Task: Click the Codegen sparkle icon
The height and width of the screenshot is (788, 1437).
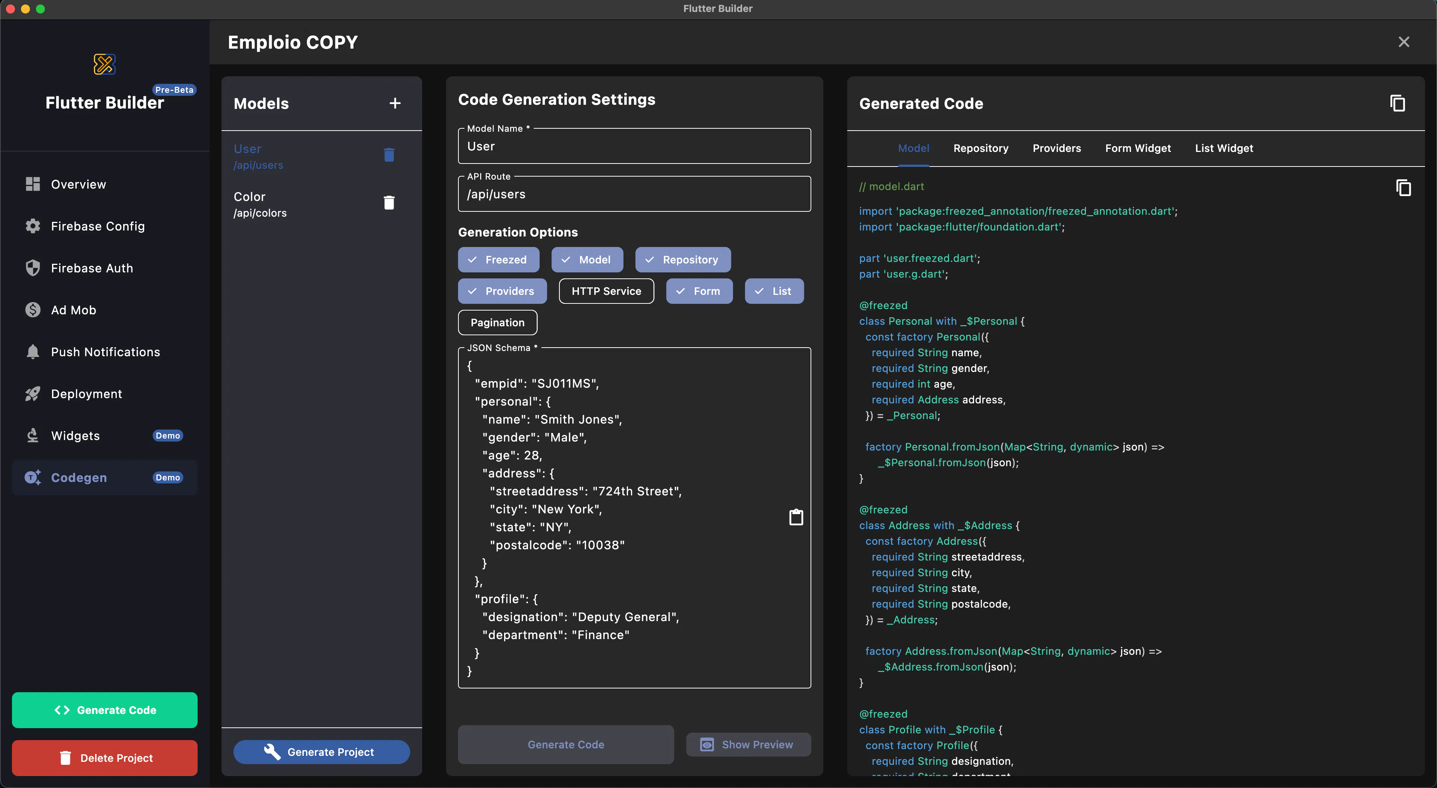Action: (x=33, y=477)
